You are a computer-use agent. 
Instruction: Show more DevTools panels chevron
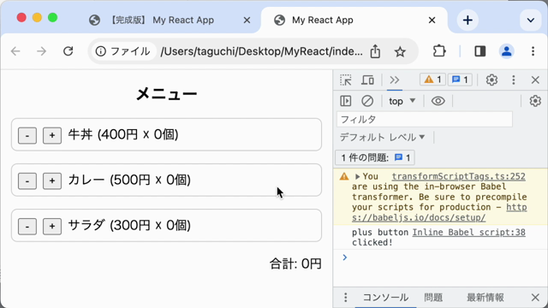click(394, 80)
